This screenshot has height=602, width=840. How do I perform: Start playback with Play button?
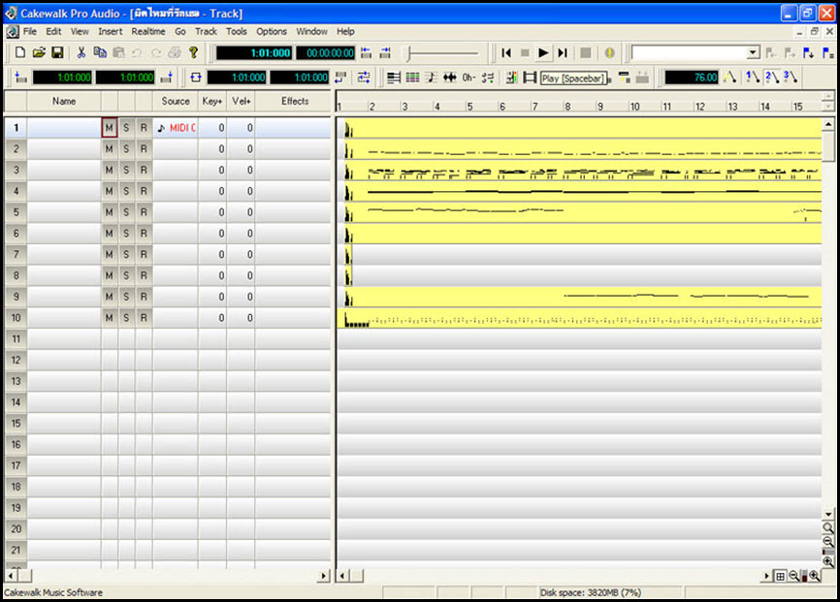click(x=543, y=52)
